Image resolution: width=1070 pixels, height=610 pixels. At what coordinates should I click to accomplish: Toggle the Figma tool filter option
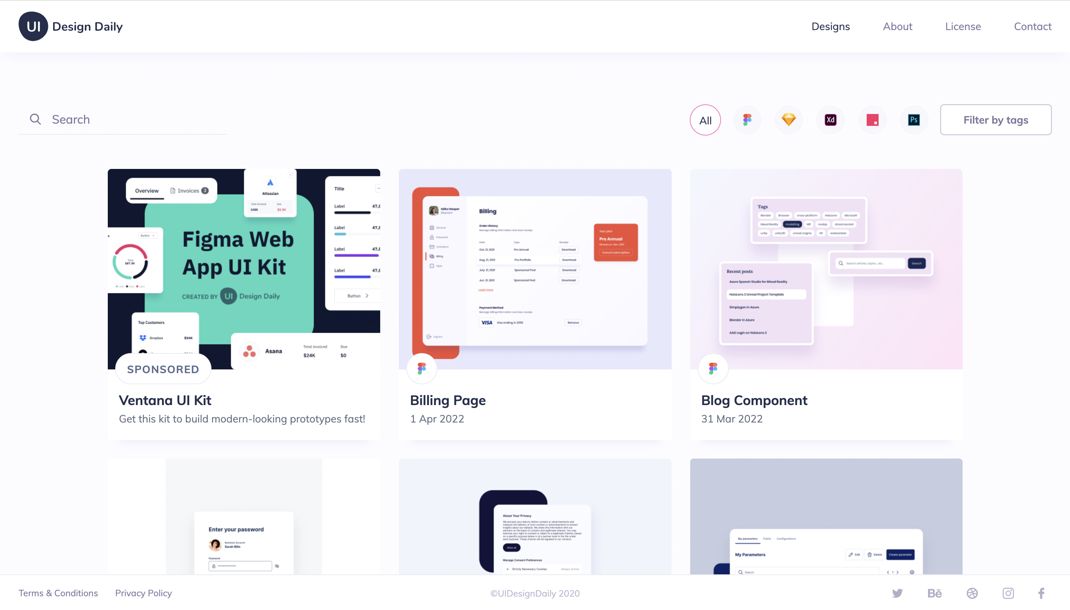pyautogui.click(x=747, y=120)
